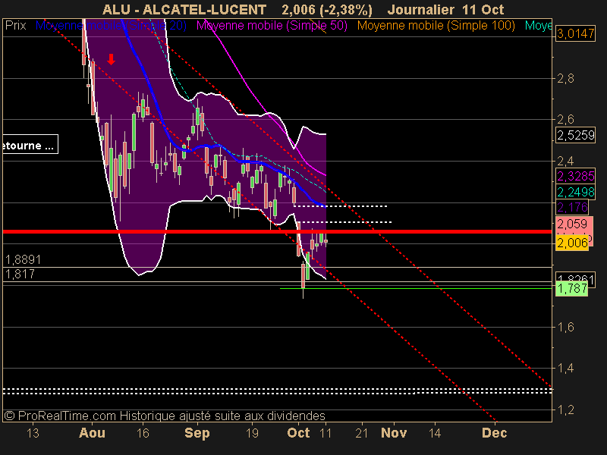Click the 'Nov' month label on time axis
Viewport: 607px width, 455px height.
pos(394,432)
